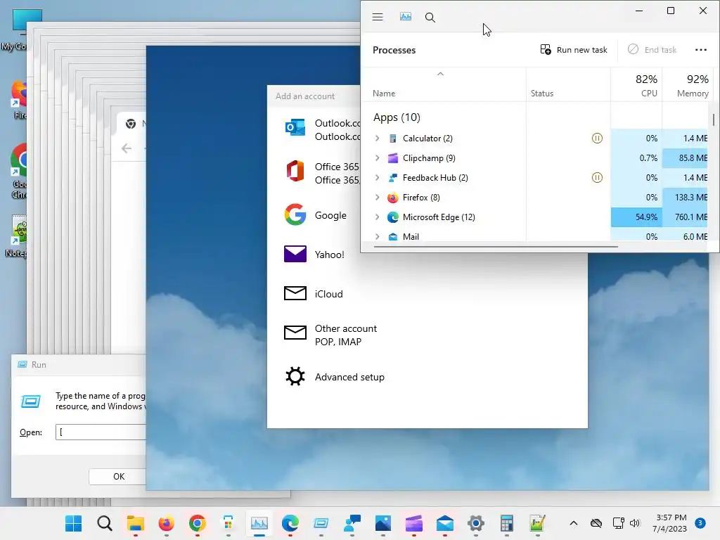Open Microsoft Edge from the taskbar
Screen dimensions: 720x540
[x=290, y=523]
